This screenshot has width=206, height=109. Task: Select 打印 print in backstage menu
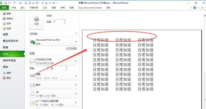coord(12,54)
